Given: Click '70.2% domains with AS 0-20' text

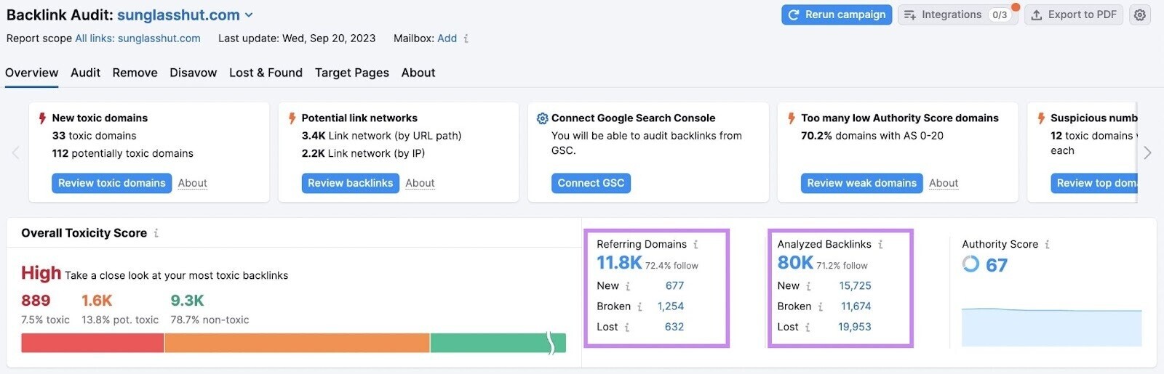Looking at the screenshot, I should 872,136.
